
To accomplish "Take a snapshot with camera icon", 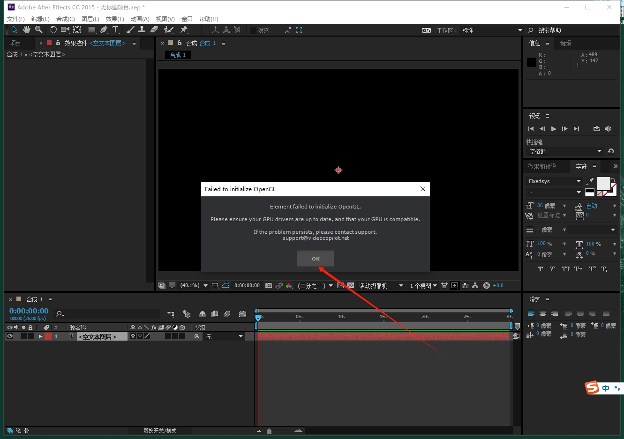I will click(x=269, y=285).
